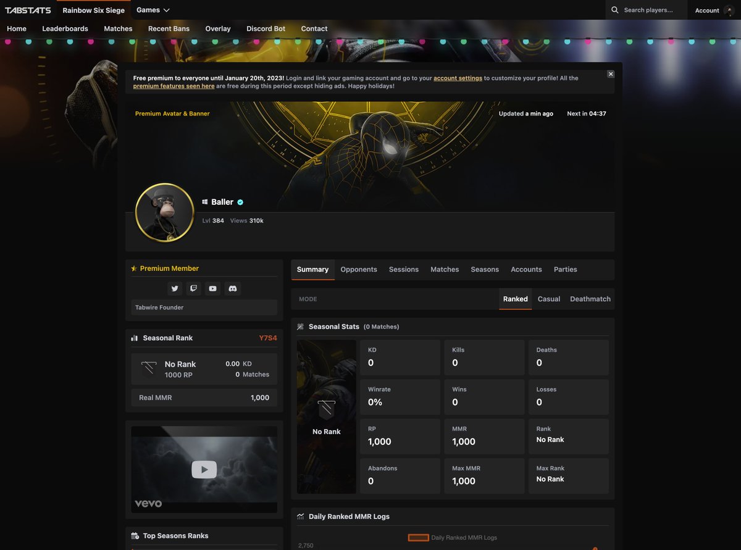Switch to the Accounts tab
The height and width of the screenshot is (550, 741).
(526, 270)
